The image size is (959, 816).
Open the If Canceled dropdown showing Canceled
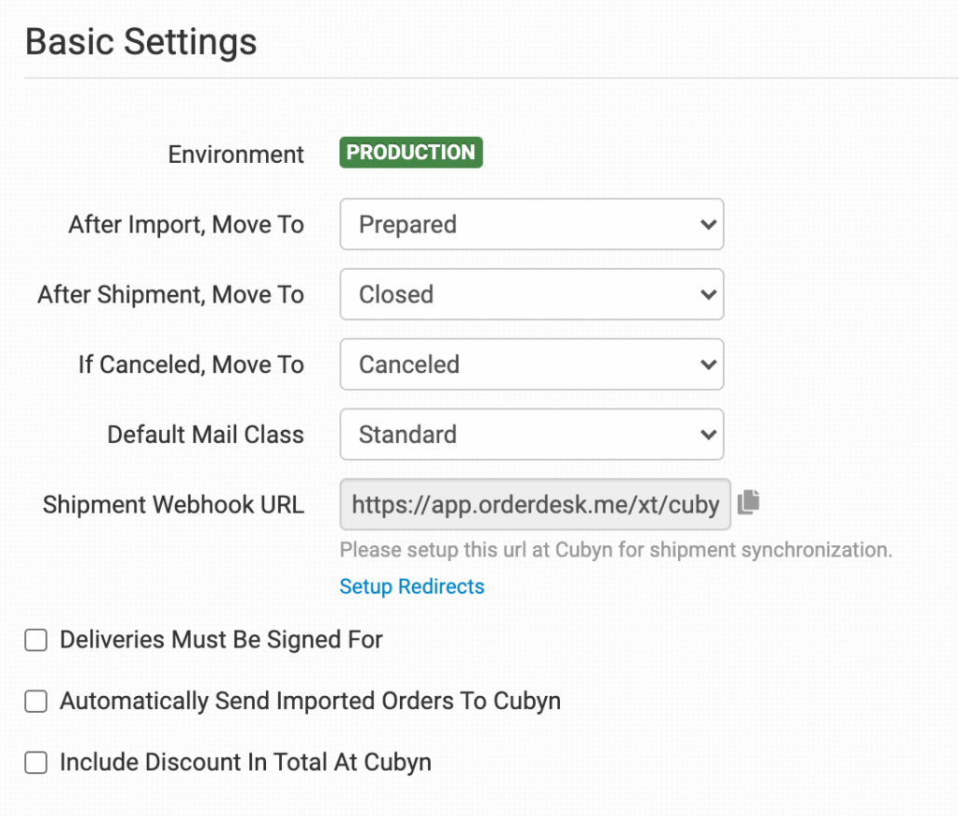pyautogui.click(x=531, y=364)
